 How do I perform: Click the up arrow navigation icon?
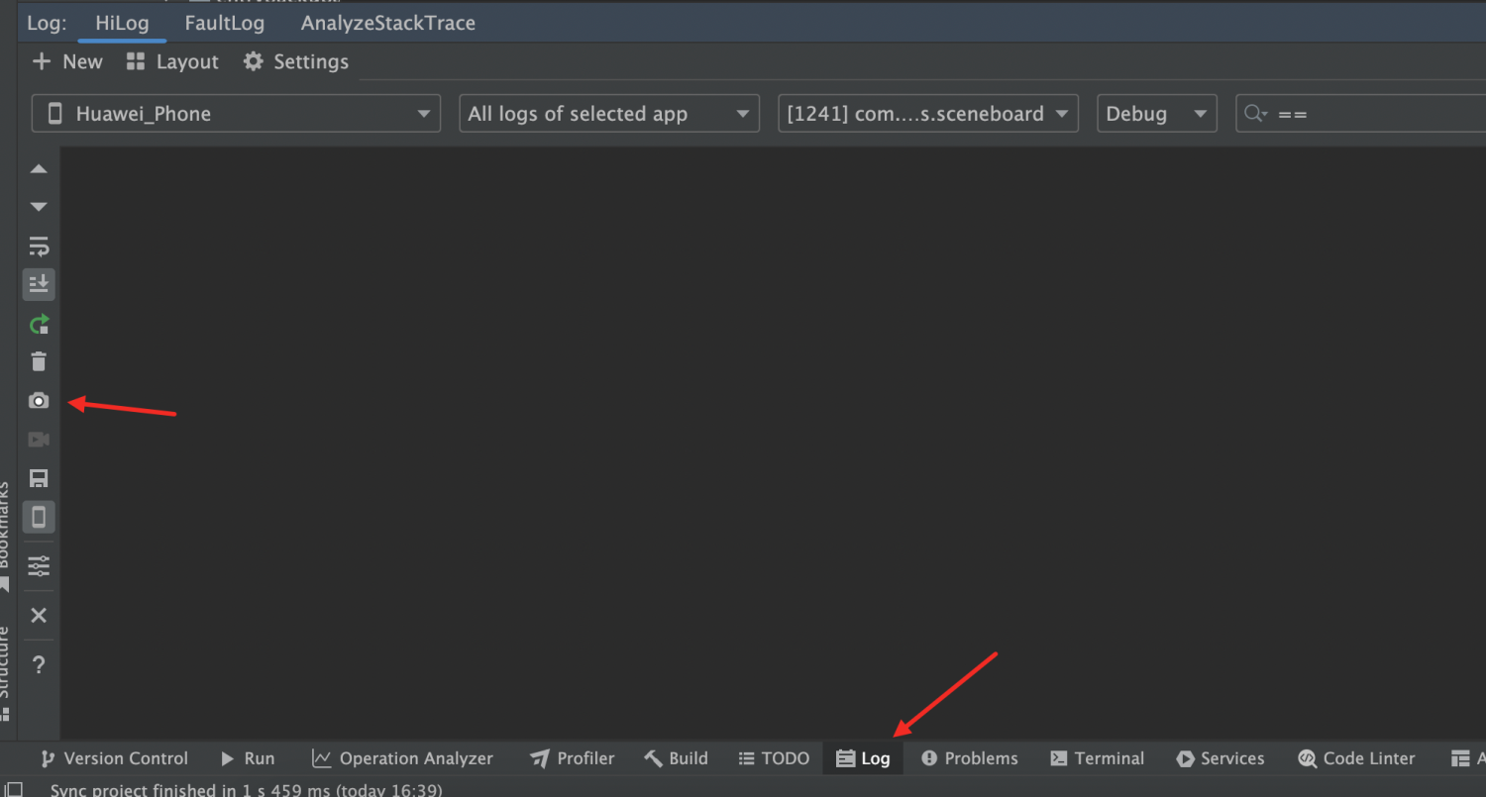click(x=39, y=169)
